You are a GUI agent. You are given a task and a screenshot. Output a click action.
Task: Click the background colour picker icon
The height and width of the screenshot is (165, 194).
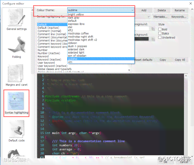pyautogui.click(x=153, y=39)
